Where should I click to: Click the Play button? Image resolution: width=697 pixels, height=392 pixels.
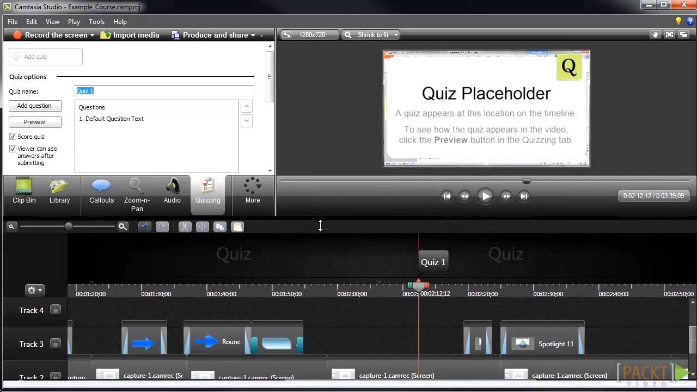[485, 196]
